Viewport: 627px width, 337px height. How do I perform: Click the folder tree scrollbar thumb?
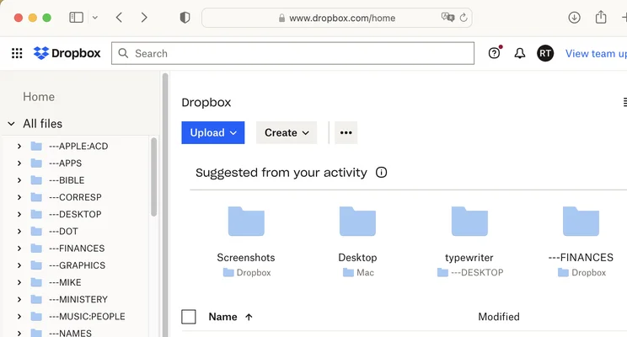pos(153,177)
